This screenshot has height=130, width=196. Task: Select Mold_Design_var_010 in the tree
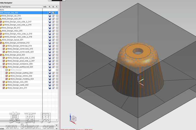pyautogui.click(x=11, y=16)
